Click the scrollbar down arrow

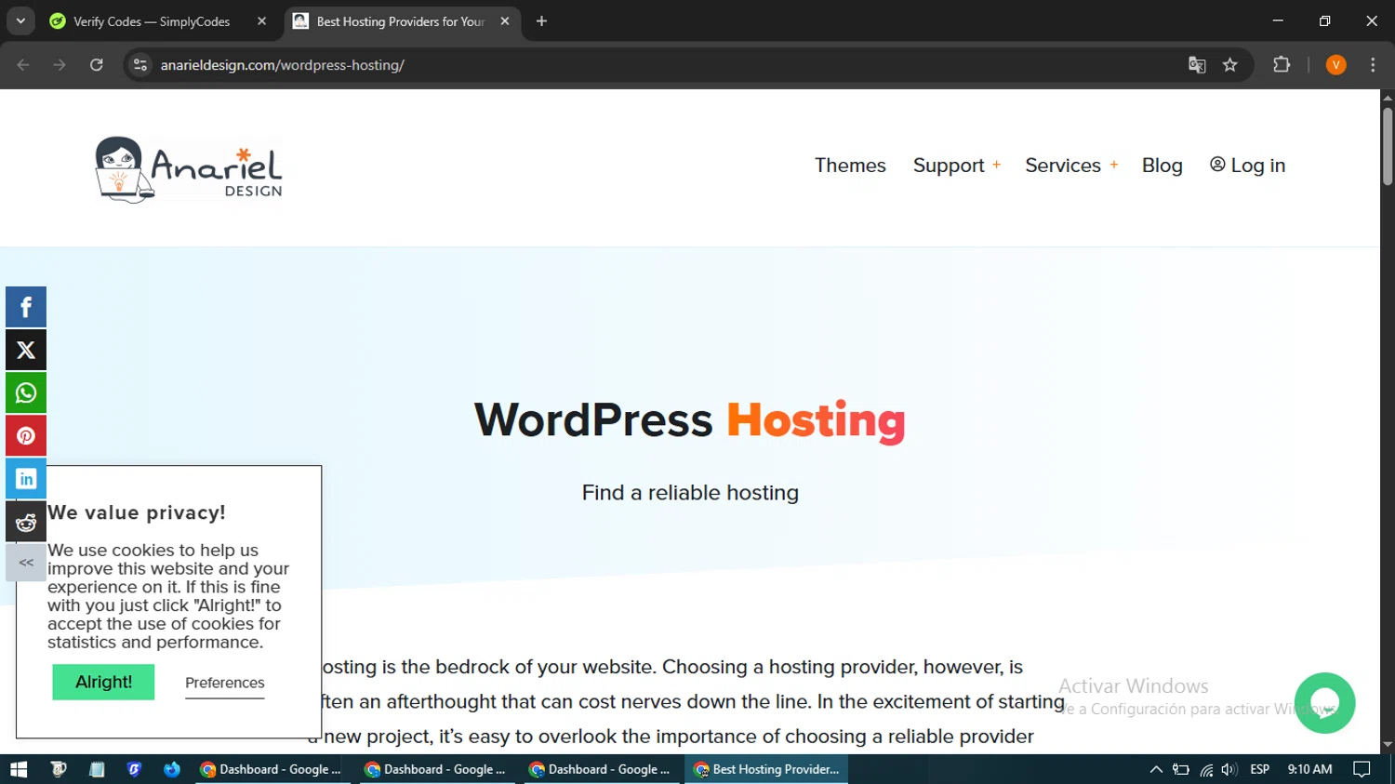pyautogui.click(x=1387, y=745)
